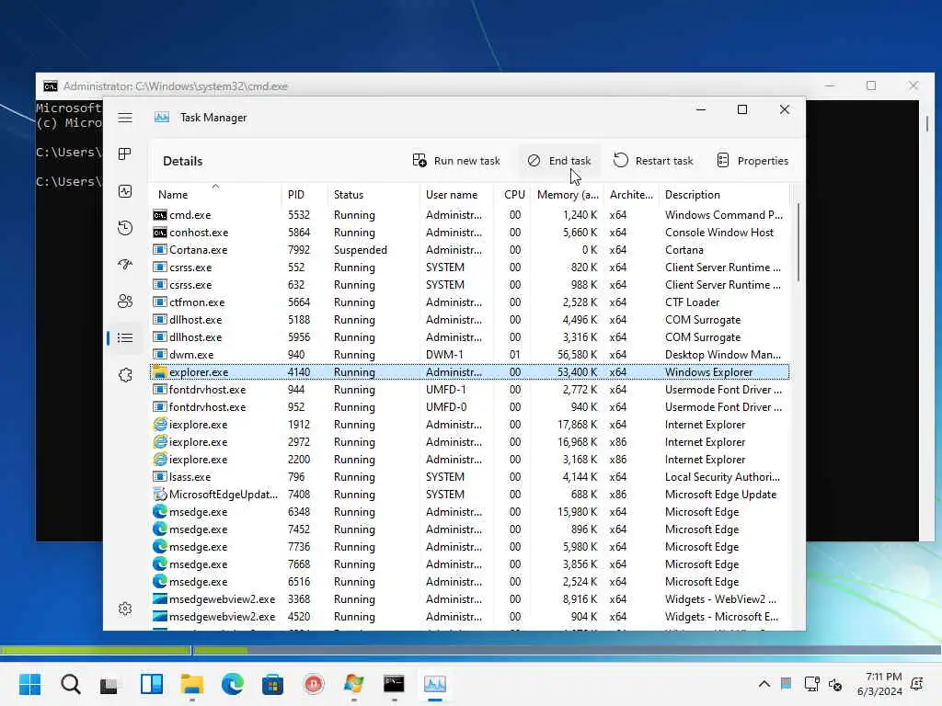Sort by CPU column header

(512, 195)
